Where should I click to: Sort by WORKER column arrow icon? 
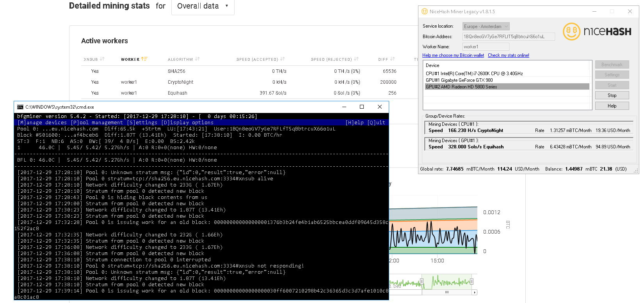pyautogui.click(x=144, y=59)
